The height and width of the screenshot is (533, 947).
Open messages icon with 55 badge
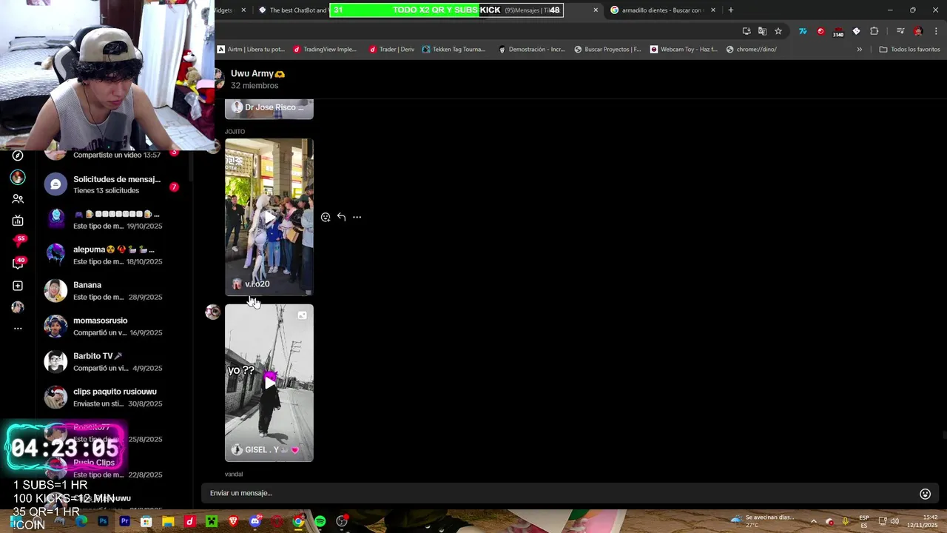pos(19,241)
